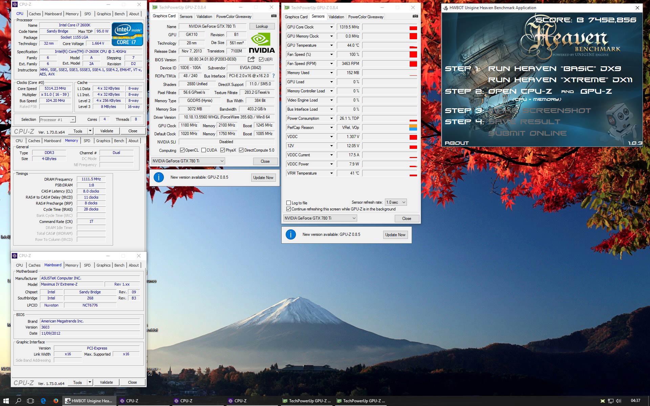
Task: Click the network icon in system tray
Action: click(x=610, y=401)
